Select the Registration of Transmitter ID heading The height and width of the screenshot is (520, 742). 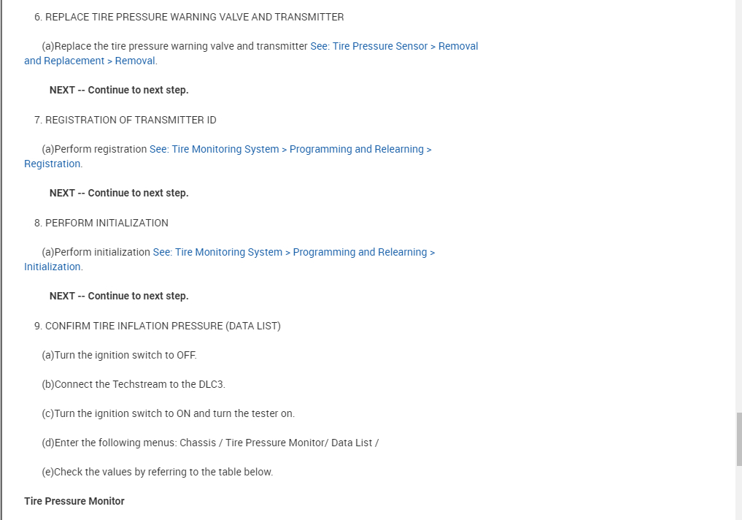pos(131,120)
